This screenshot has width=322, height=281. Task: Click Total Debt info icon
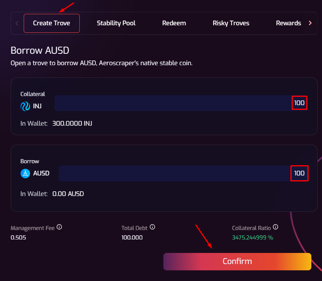click(x=152, y=227)
